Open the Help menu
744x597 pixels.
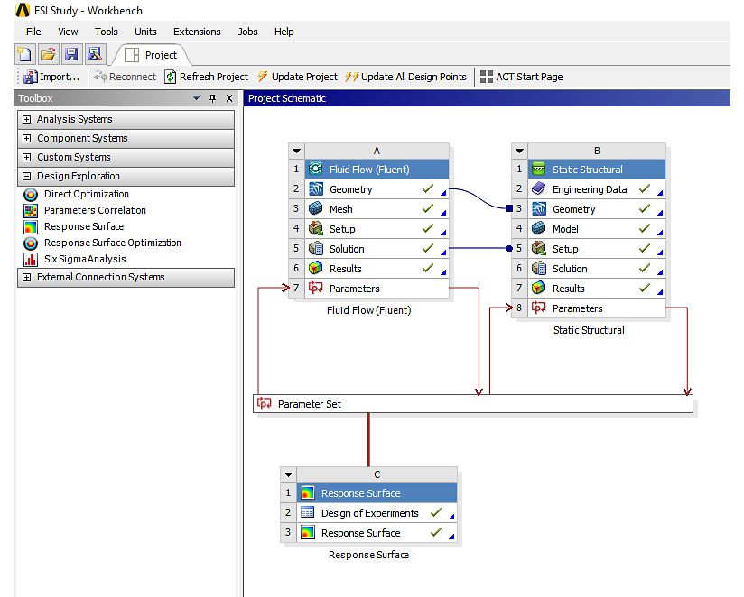(x=284, y=32)
